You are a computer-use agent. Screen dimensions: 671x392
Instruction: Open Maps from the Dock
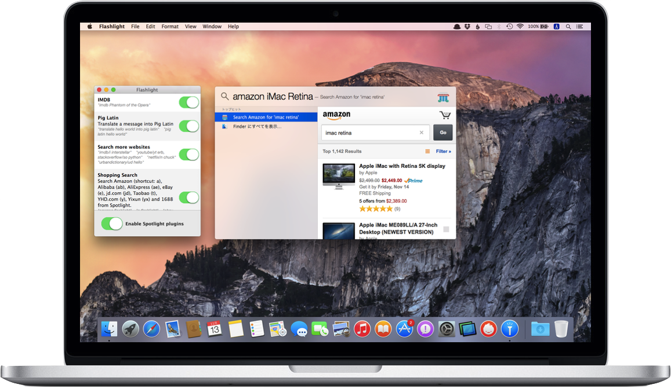click(x=278, y=329)
